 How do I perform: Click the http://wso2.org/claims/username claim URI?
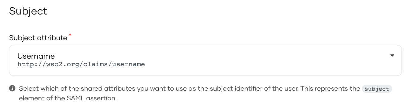[81, 64]
